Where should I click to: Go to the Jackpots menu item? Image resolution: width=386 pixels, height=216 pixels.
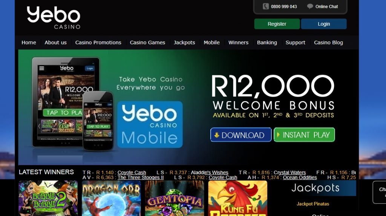pos(184,43)
